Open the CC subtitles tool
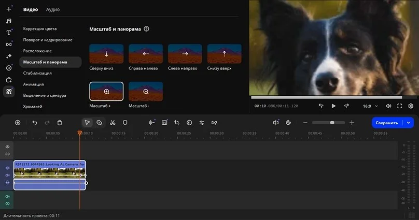 (x=164, y=123)
